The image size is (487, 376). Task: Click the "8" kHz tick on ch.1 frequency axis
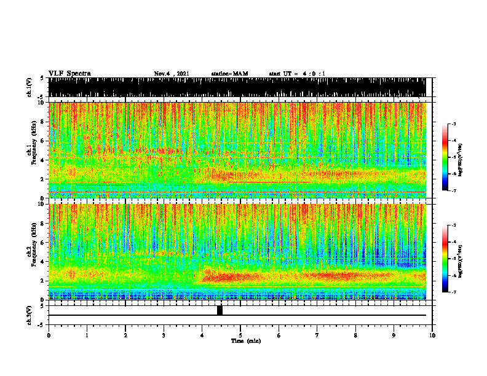(42, 122)
